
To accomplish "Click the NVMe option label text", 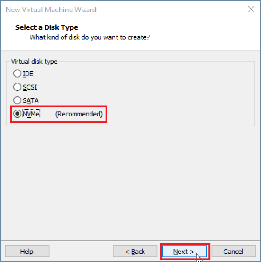I will [x=31, y=114].
